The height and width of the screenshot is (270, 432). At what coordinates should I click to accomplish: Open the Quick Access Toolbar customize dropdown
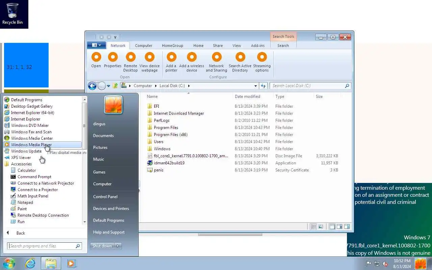pos(115,37)
